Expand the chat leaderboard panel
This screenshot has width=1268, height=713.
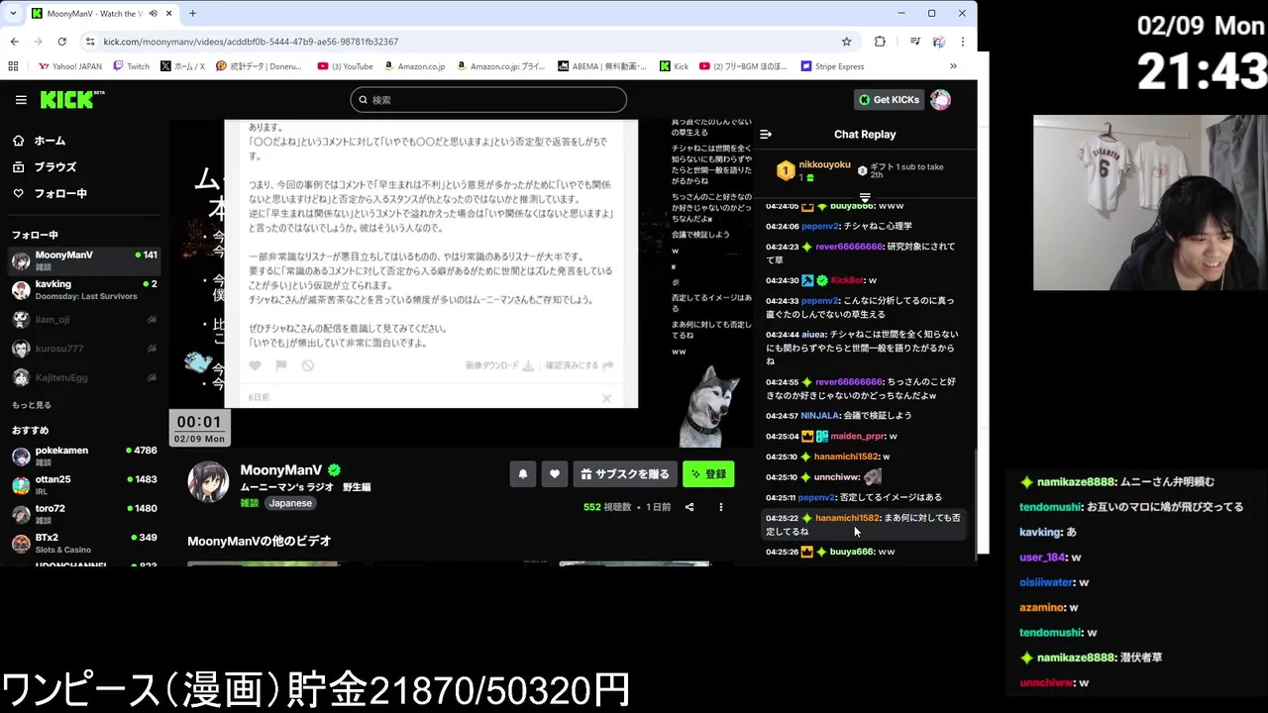(x=865, y=198)
